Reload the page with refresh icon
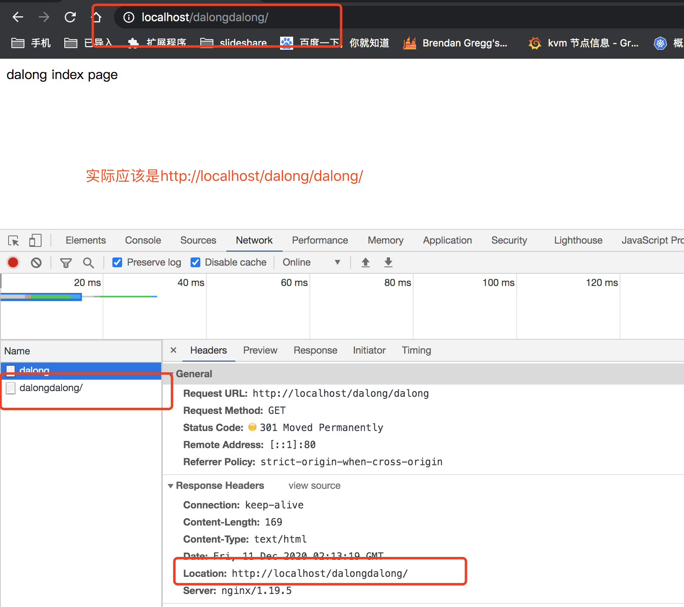The image size is (684, 607). pyautogui.click(x=70, y=17)
